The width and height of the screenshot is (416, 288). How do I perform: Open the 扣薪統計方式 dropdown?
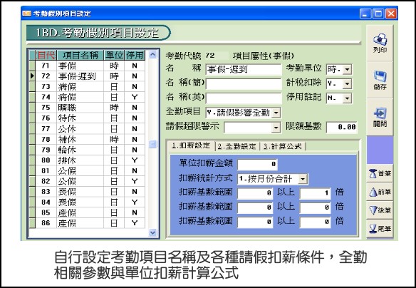pyautogui.click(x=303, y=179)
